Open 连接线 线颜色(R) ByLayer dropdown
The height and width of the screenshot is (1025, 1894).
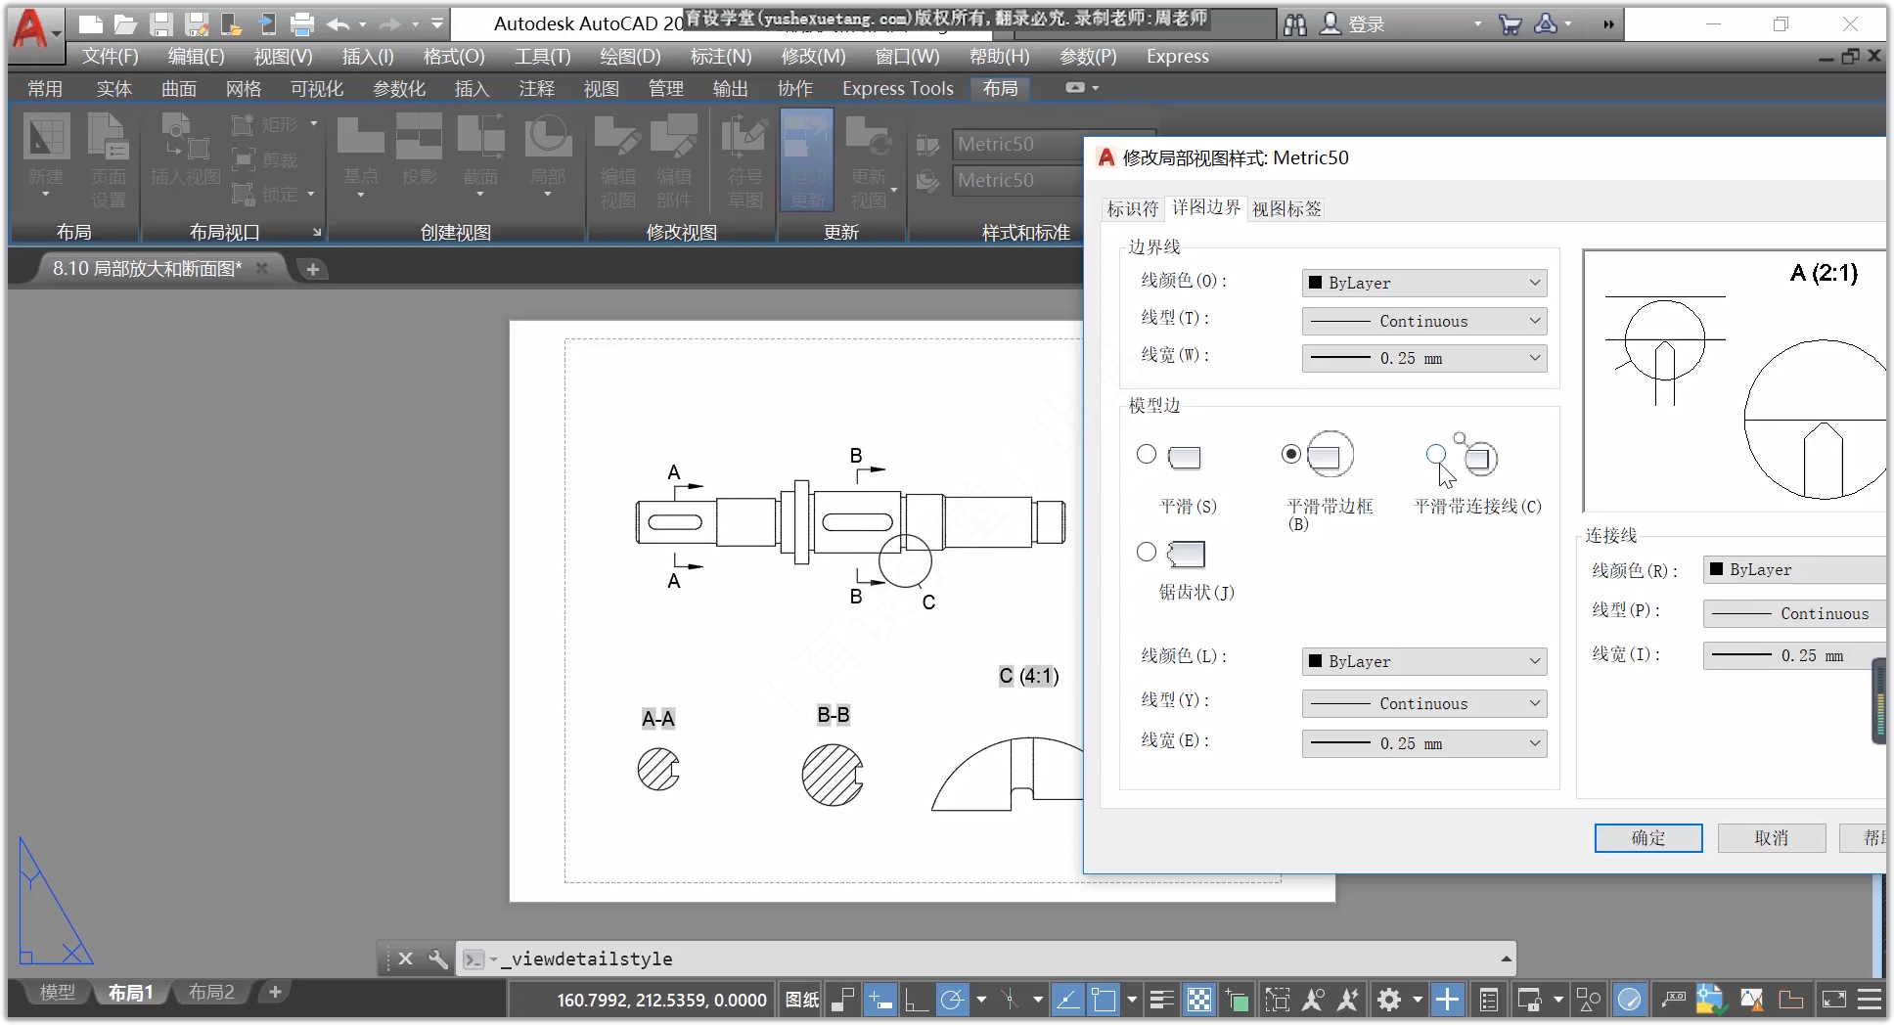coord(1794,569)
